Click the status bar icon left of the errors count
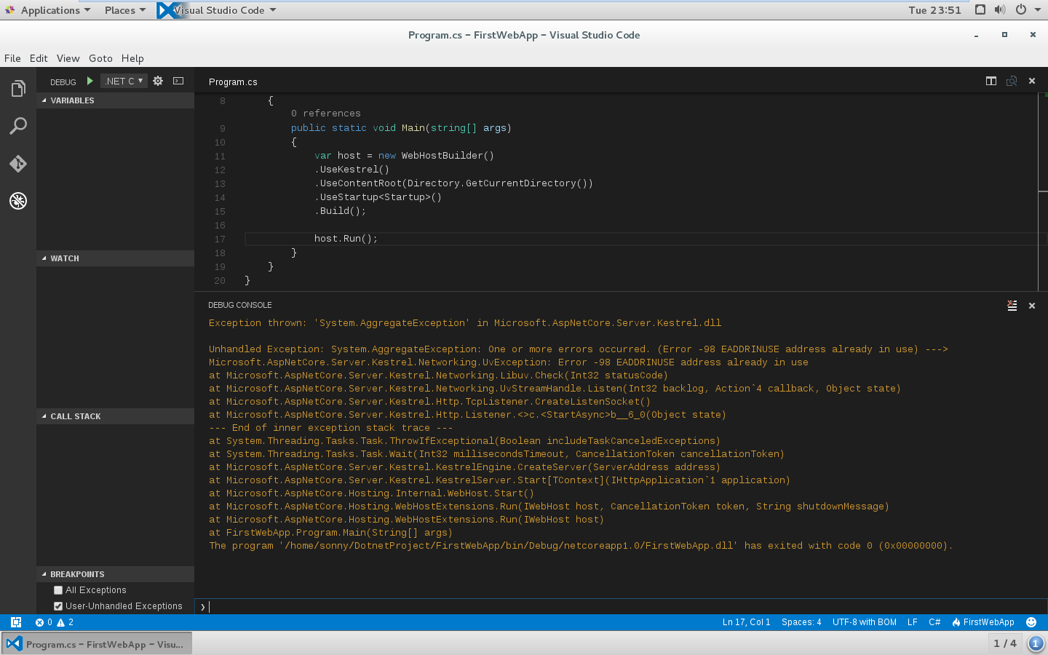 click(16, 622)
